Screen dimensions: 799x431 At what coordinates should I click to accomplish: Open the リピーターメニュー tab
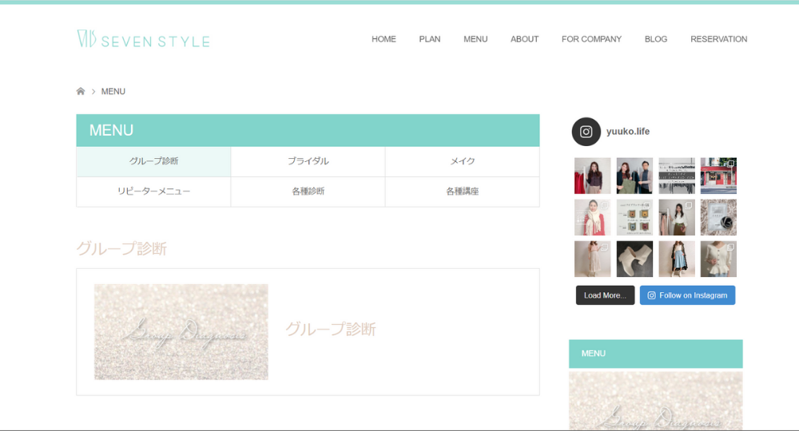pos(153,192)
